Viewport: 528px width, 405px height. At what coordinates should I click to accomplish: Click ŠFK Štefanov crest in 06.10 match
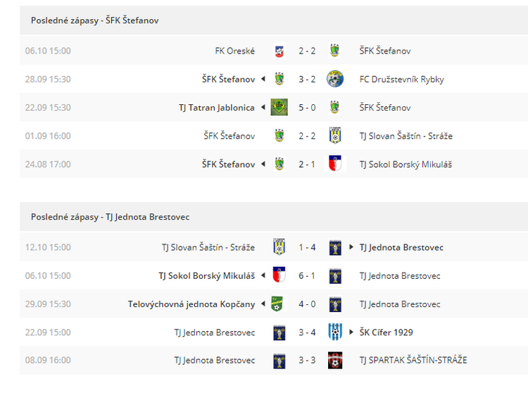[x=334, y=51]
